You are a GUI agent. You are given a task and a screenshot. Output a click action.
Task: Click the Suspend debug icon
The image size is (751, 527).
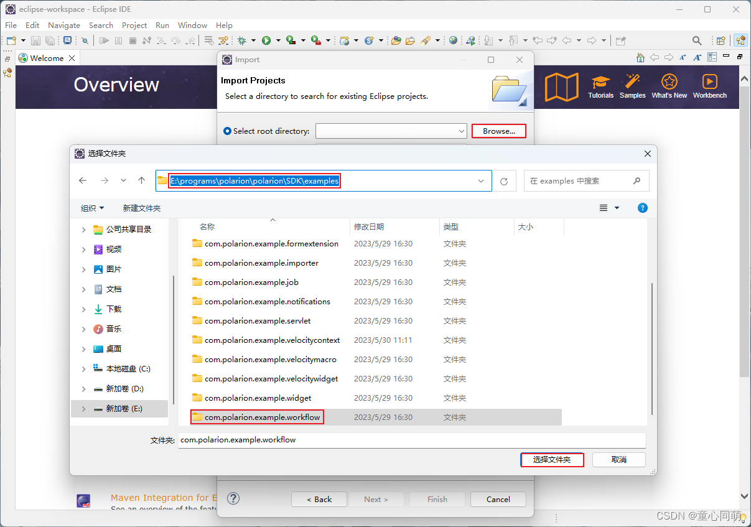119,40
